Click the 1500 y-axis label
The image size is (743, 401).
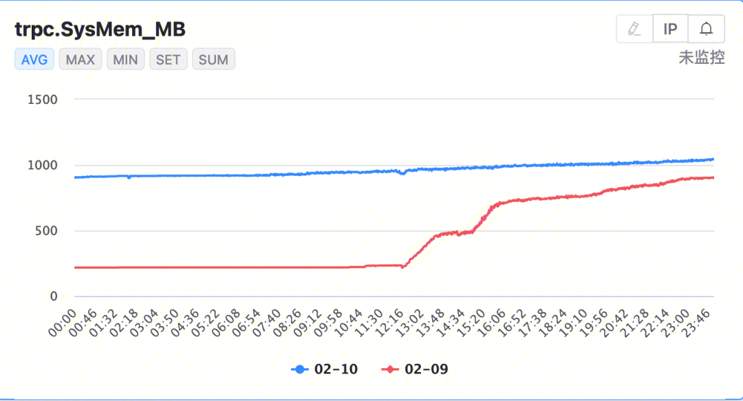[x=43, y=100]
